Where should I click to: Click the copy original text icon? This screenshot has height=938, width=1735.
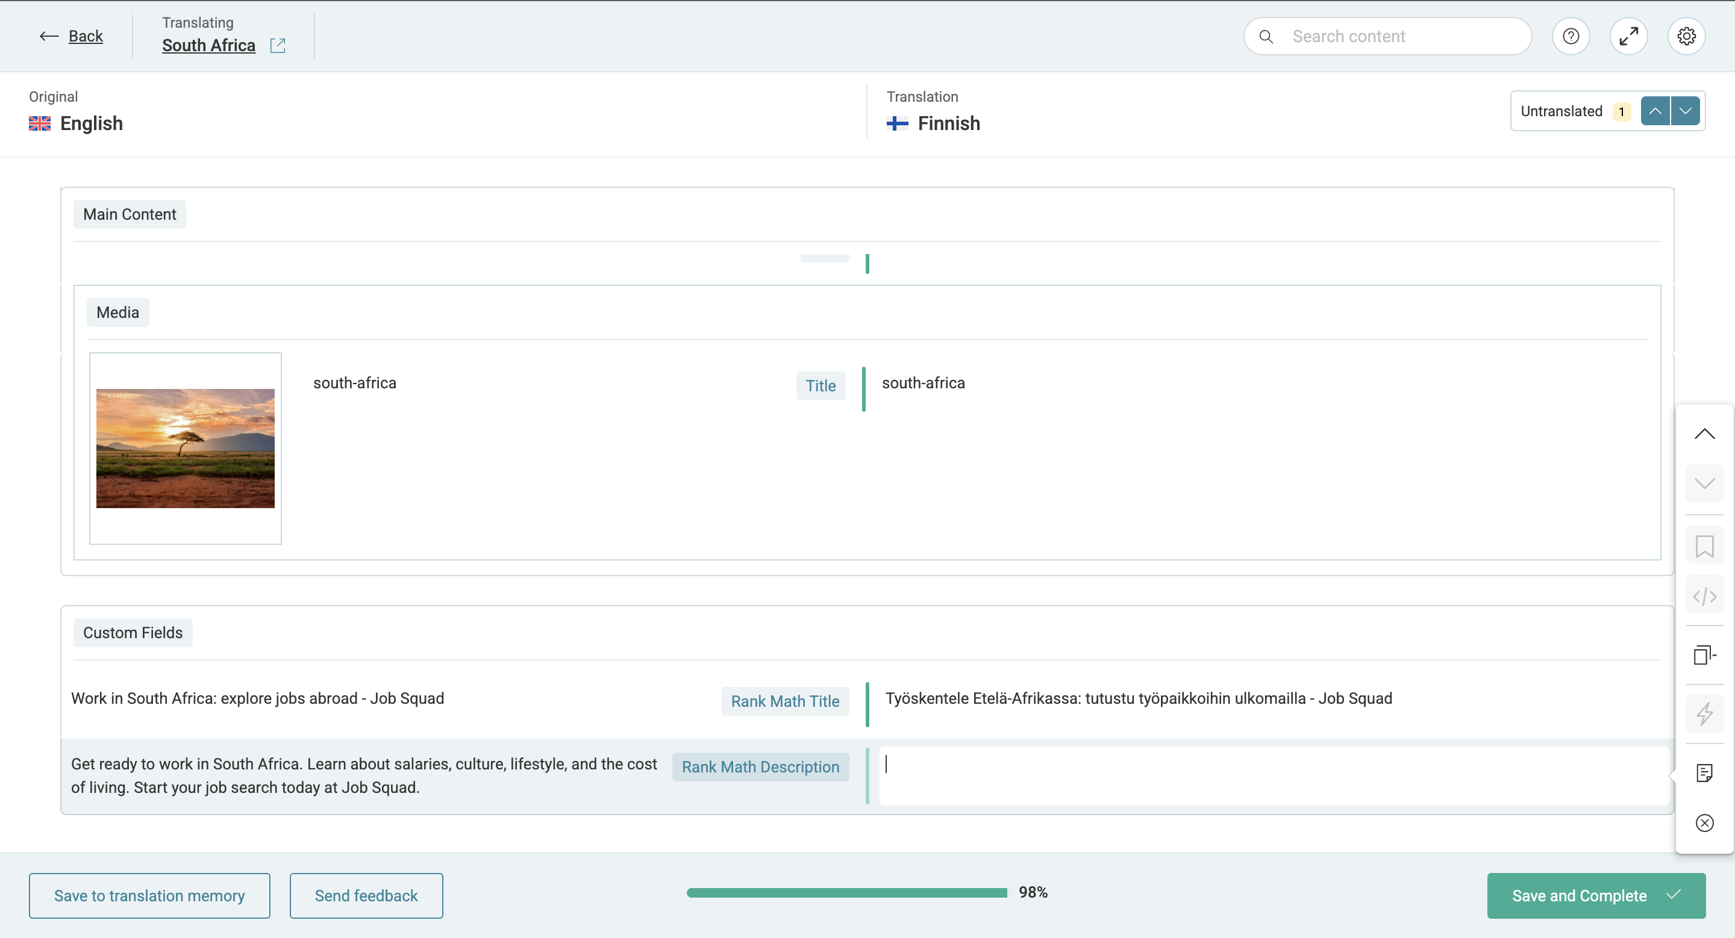(x=1704, y=654)
